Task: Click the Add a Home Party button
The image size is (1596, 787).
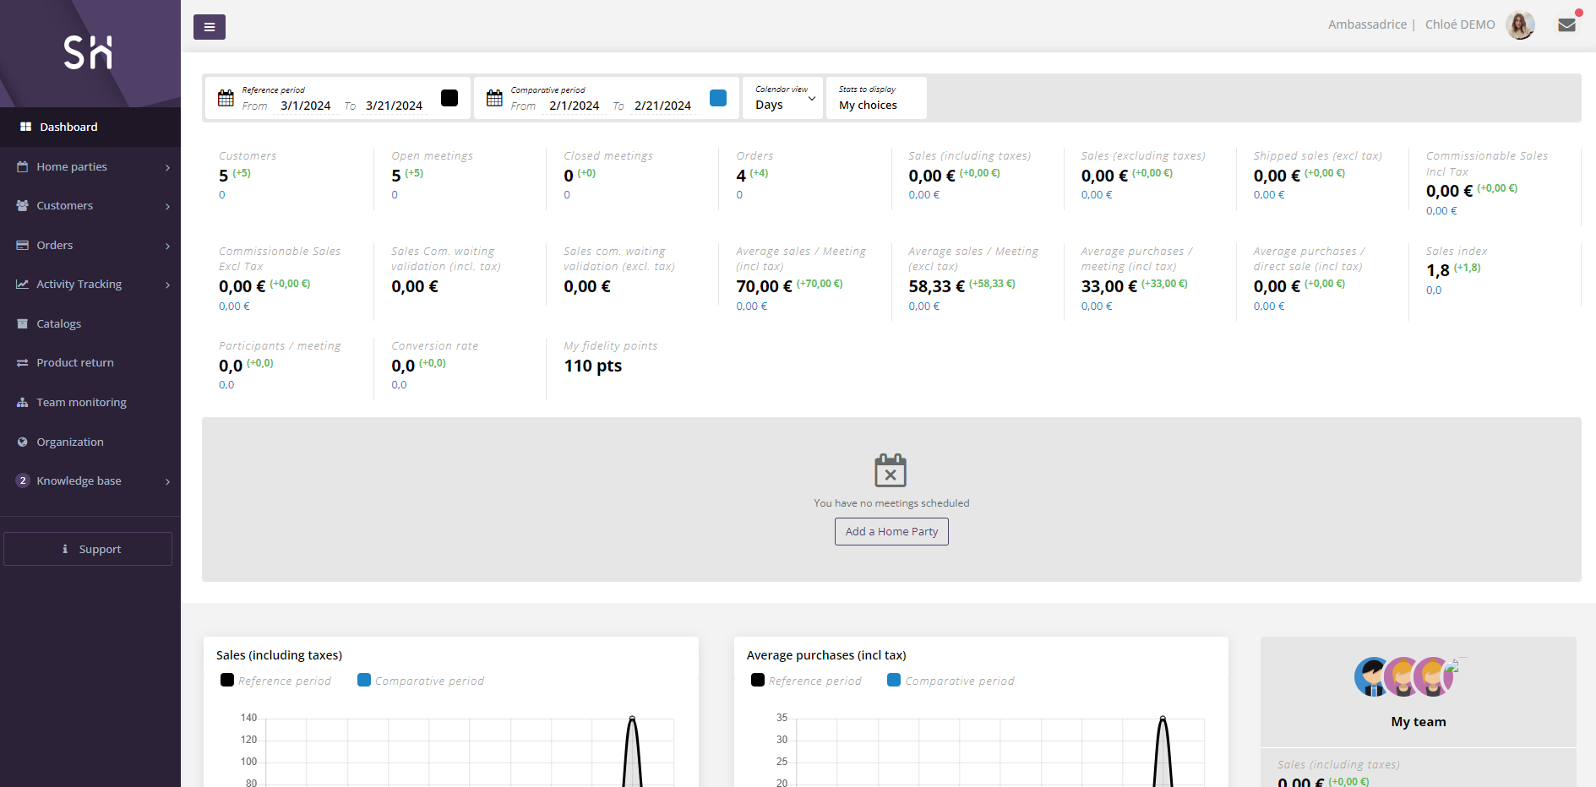Action: pyautogui.click(x=891, y=531)
